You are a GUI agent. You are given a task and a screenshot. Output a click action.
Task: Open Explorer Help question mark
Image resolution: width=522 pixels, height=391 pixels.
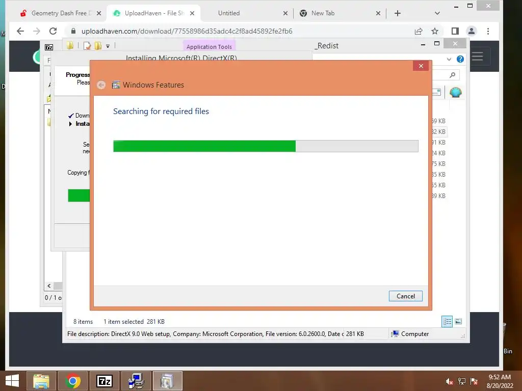point(460,59)
